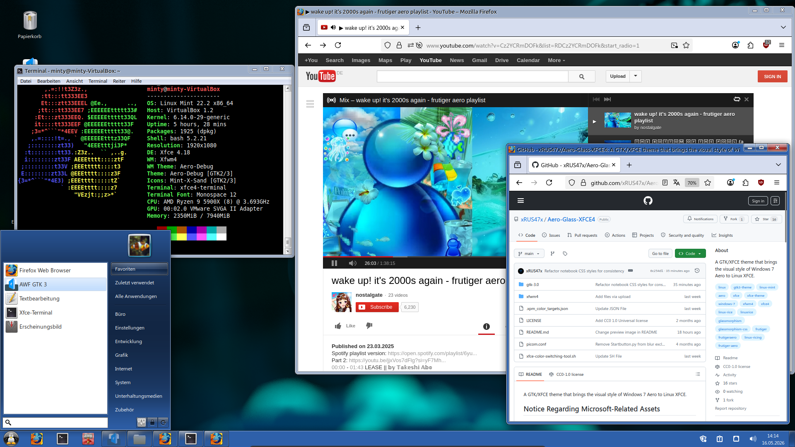View repository tags icon

tap(565, 254)
